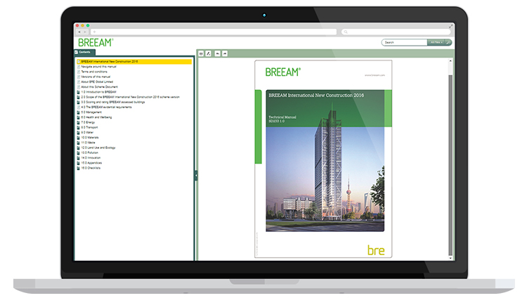Click the browser address bar
Image resolution: width=527 pixels, height=298 pixels.
tap(214, 32)
